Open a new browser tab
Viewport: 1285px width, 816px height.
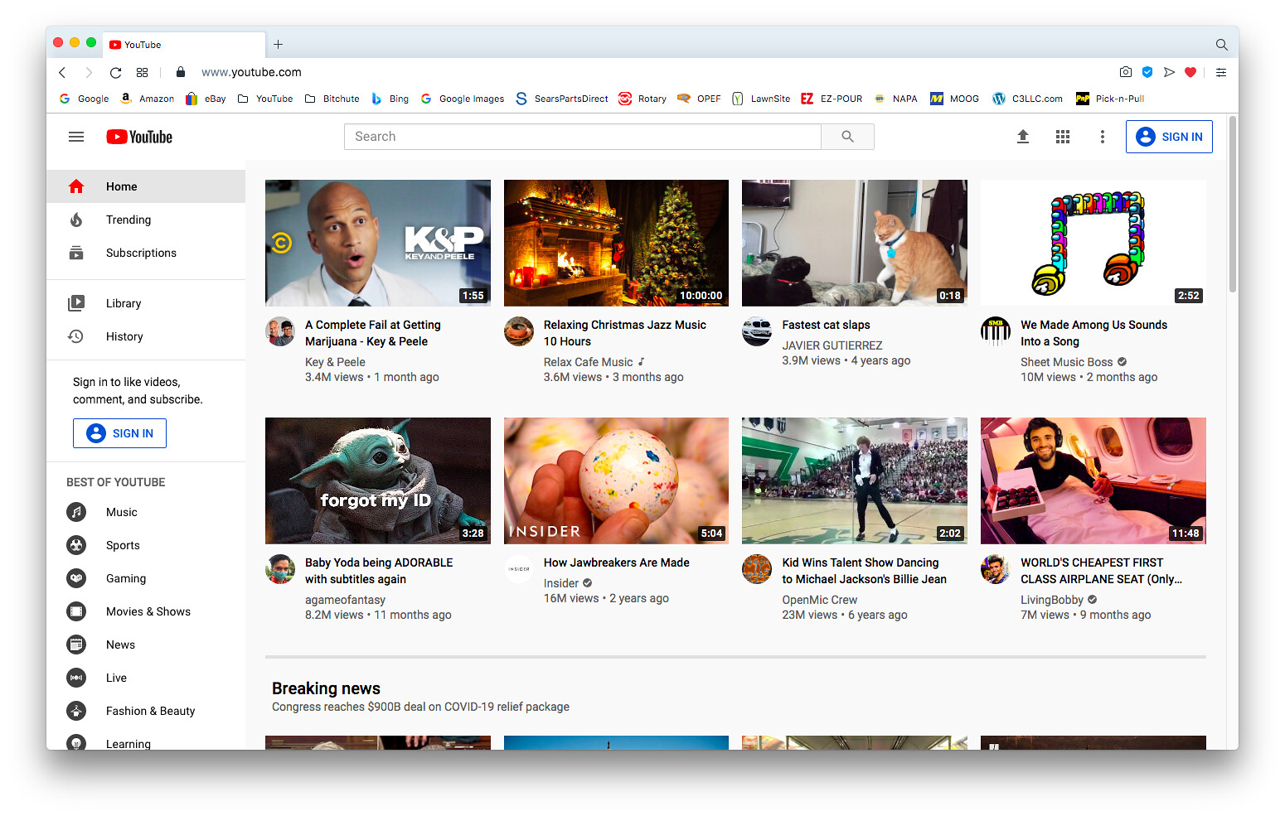point(279,45)
